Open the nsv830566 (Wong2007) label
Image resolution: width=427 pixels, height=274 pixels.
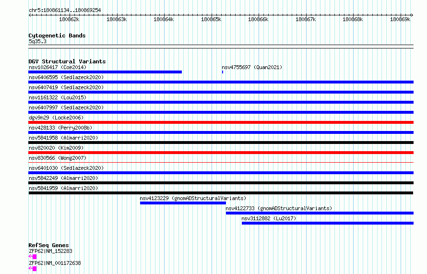pos(58,158)
